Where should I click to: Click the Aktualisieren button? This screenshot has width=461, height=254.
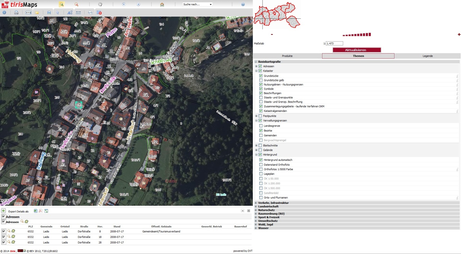[357, 50]
